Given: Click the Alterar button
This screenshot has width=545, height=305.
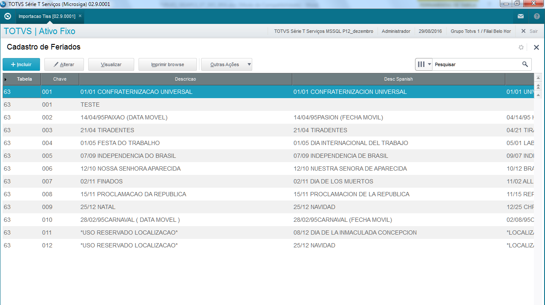Looking at the screenshot, I should (x=64, y=64).
